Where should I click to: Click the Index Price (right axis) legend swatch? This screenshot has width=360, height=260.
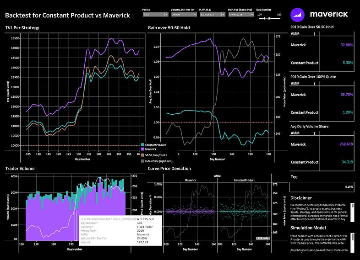(x=142, y=161)
